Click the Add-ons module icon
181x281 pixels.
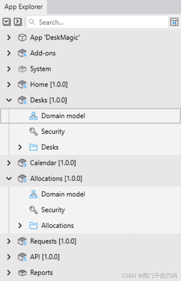pyautogui.click(x=22, y=53)
